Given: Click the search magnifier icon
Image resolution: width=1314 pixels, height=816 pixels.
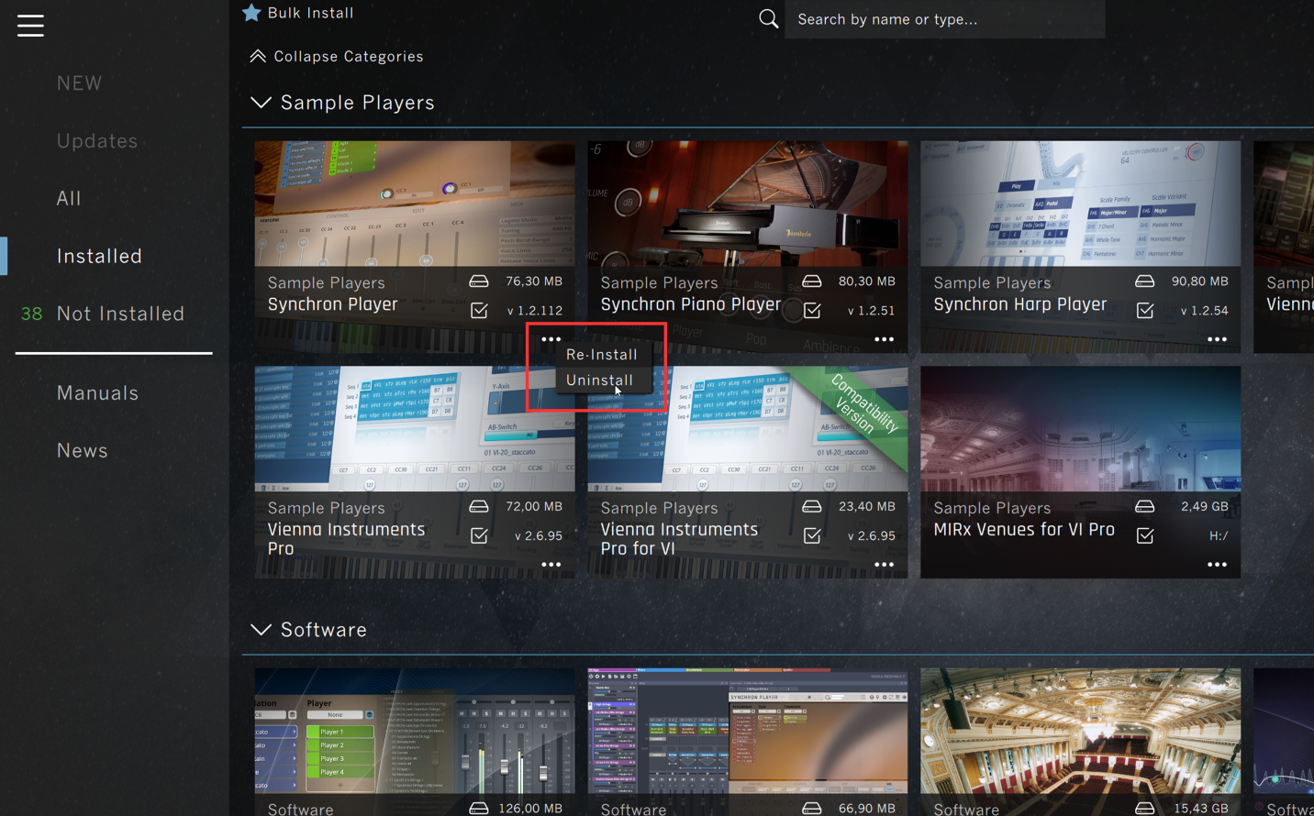Looking at the screenshot, I should click(769, 18).
